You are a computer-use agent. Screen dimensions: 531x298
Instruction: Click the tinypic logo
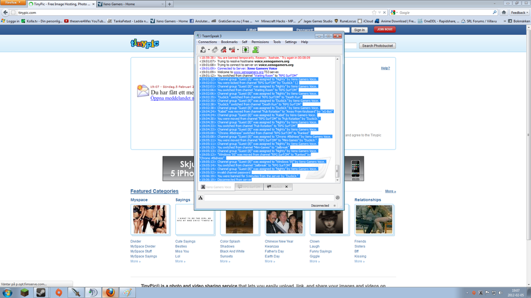pos(144,43)
